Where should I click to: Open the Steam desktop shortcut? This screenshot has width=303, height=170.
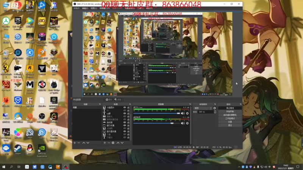18,150
